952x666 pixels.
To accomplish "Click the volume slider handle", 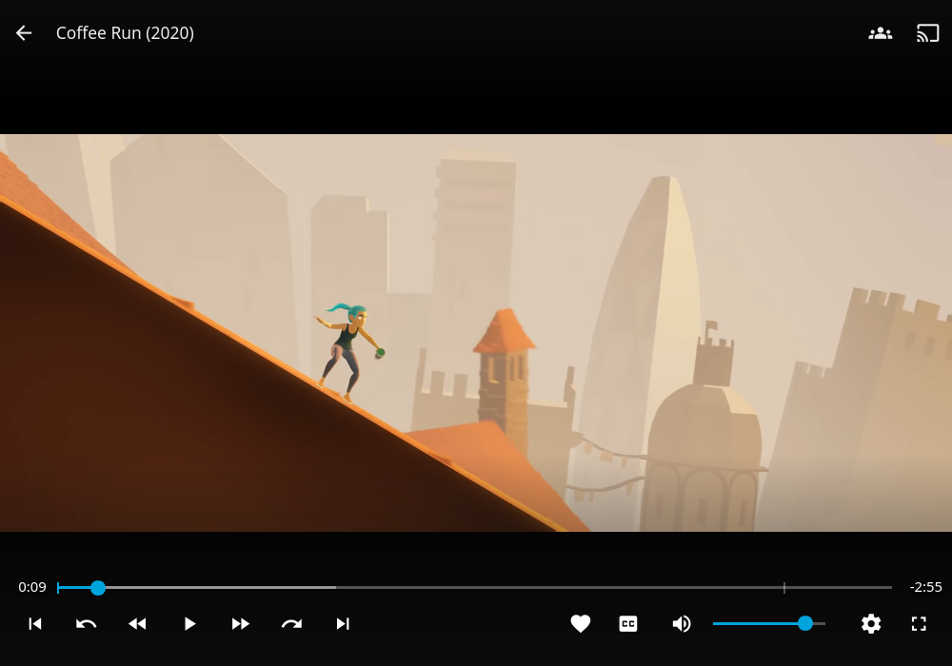I will pos(805,623).
